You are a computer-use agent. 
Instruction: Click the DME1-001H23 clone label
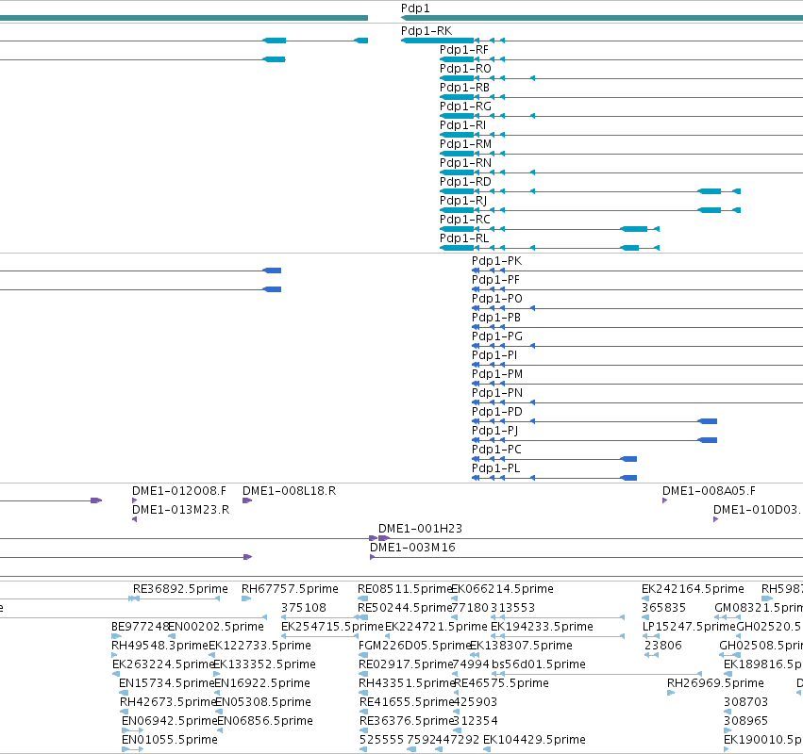click(420, 529)
